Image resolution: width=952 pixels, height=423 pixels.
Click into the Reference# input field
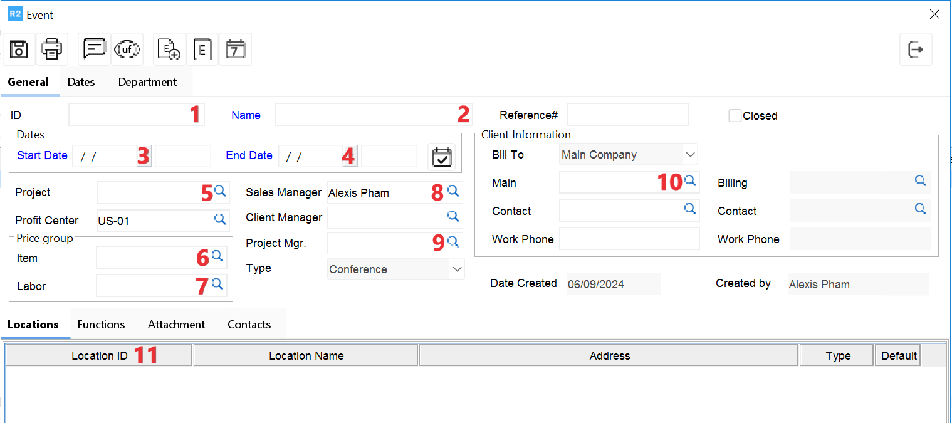pyautogui.click(x=627, y=115)
